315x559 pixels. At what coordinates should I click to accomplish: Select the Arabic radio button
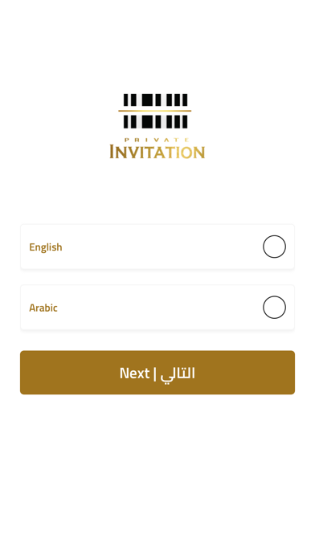pos(274,307)
